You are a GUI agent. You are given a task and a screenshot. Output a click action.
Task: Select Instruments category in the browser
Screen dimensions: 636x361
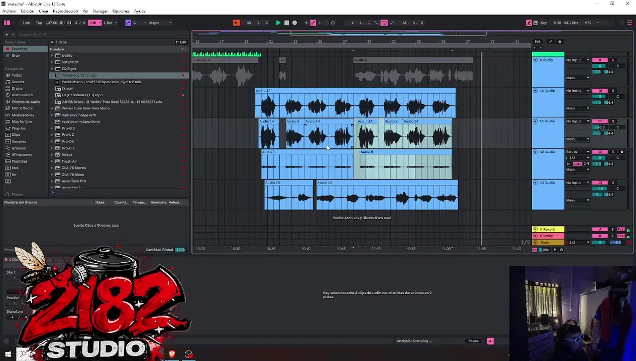click(x=22, y=95)
